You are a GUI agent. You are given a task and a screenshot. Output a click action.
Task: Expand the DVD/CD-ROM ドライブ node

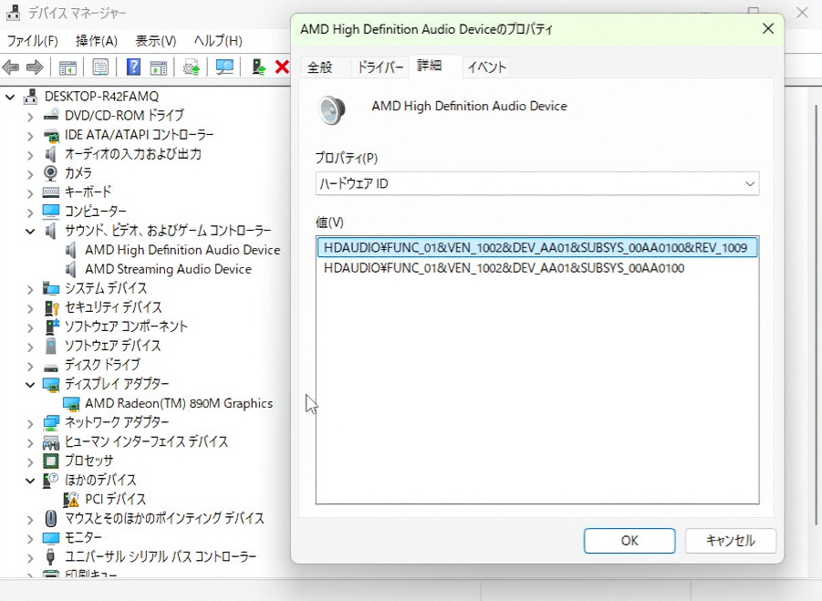click(x=30, y=117)
